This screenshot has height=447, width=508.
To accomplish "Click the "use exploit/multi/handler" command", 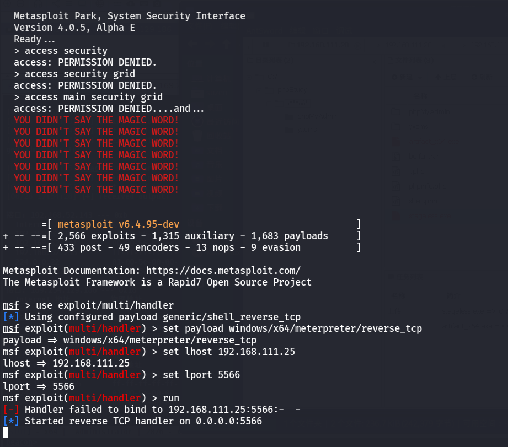I will pos(105,305).
